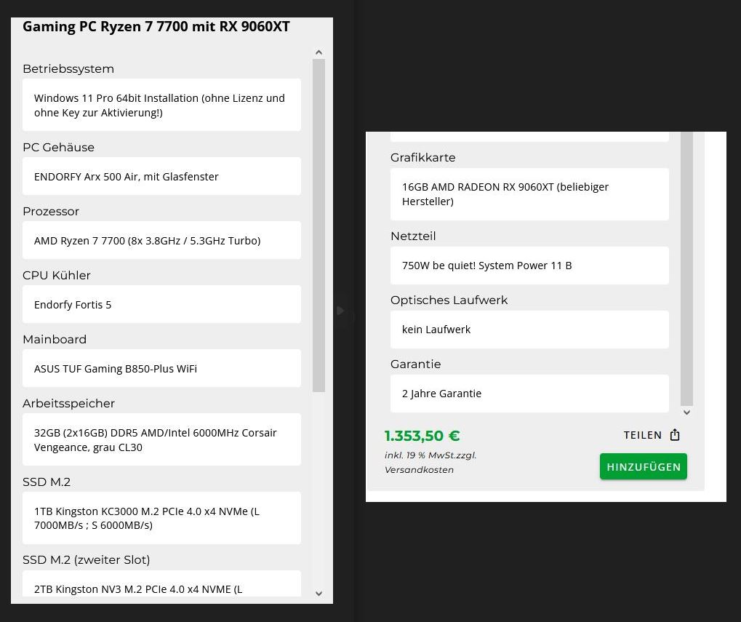Open the ENDORFY Arx 500 Air case option
741x622 pixels.
click(161, 176)
